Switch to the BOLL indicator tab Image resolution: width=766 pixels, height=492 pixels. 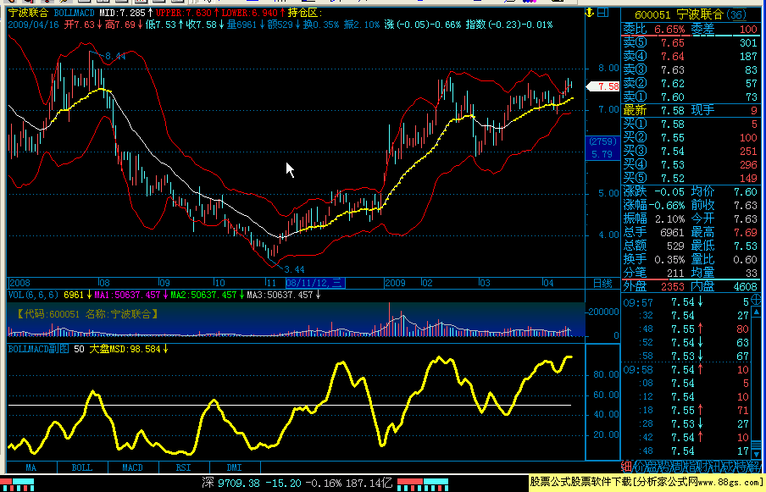pyautogui.click(x=82, y=467)
